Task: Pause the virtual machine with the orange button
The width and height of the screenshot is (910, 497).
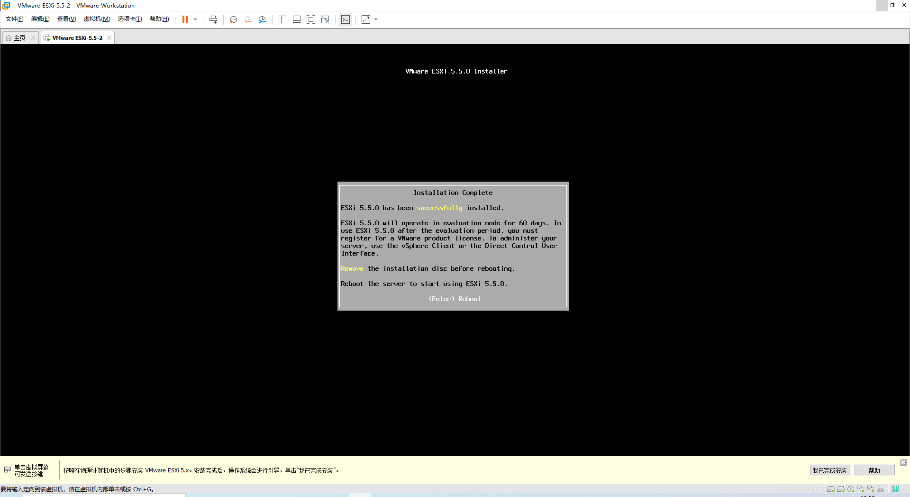Action: pyautogui.click(x=185, y=19)
